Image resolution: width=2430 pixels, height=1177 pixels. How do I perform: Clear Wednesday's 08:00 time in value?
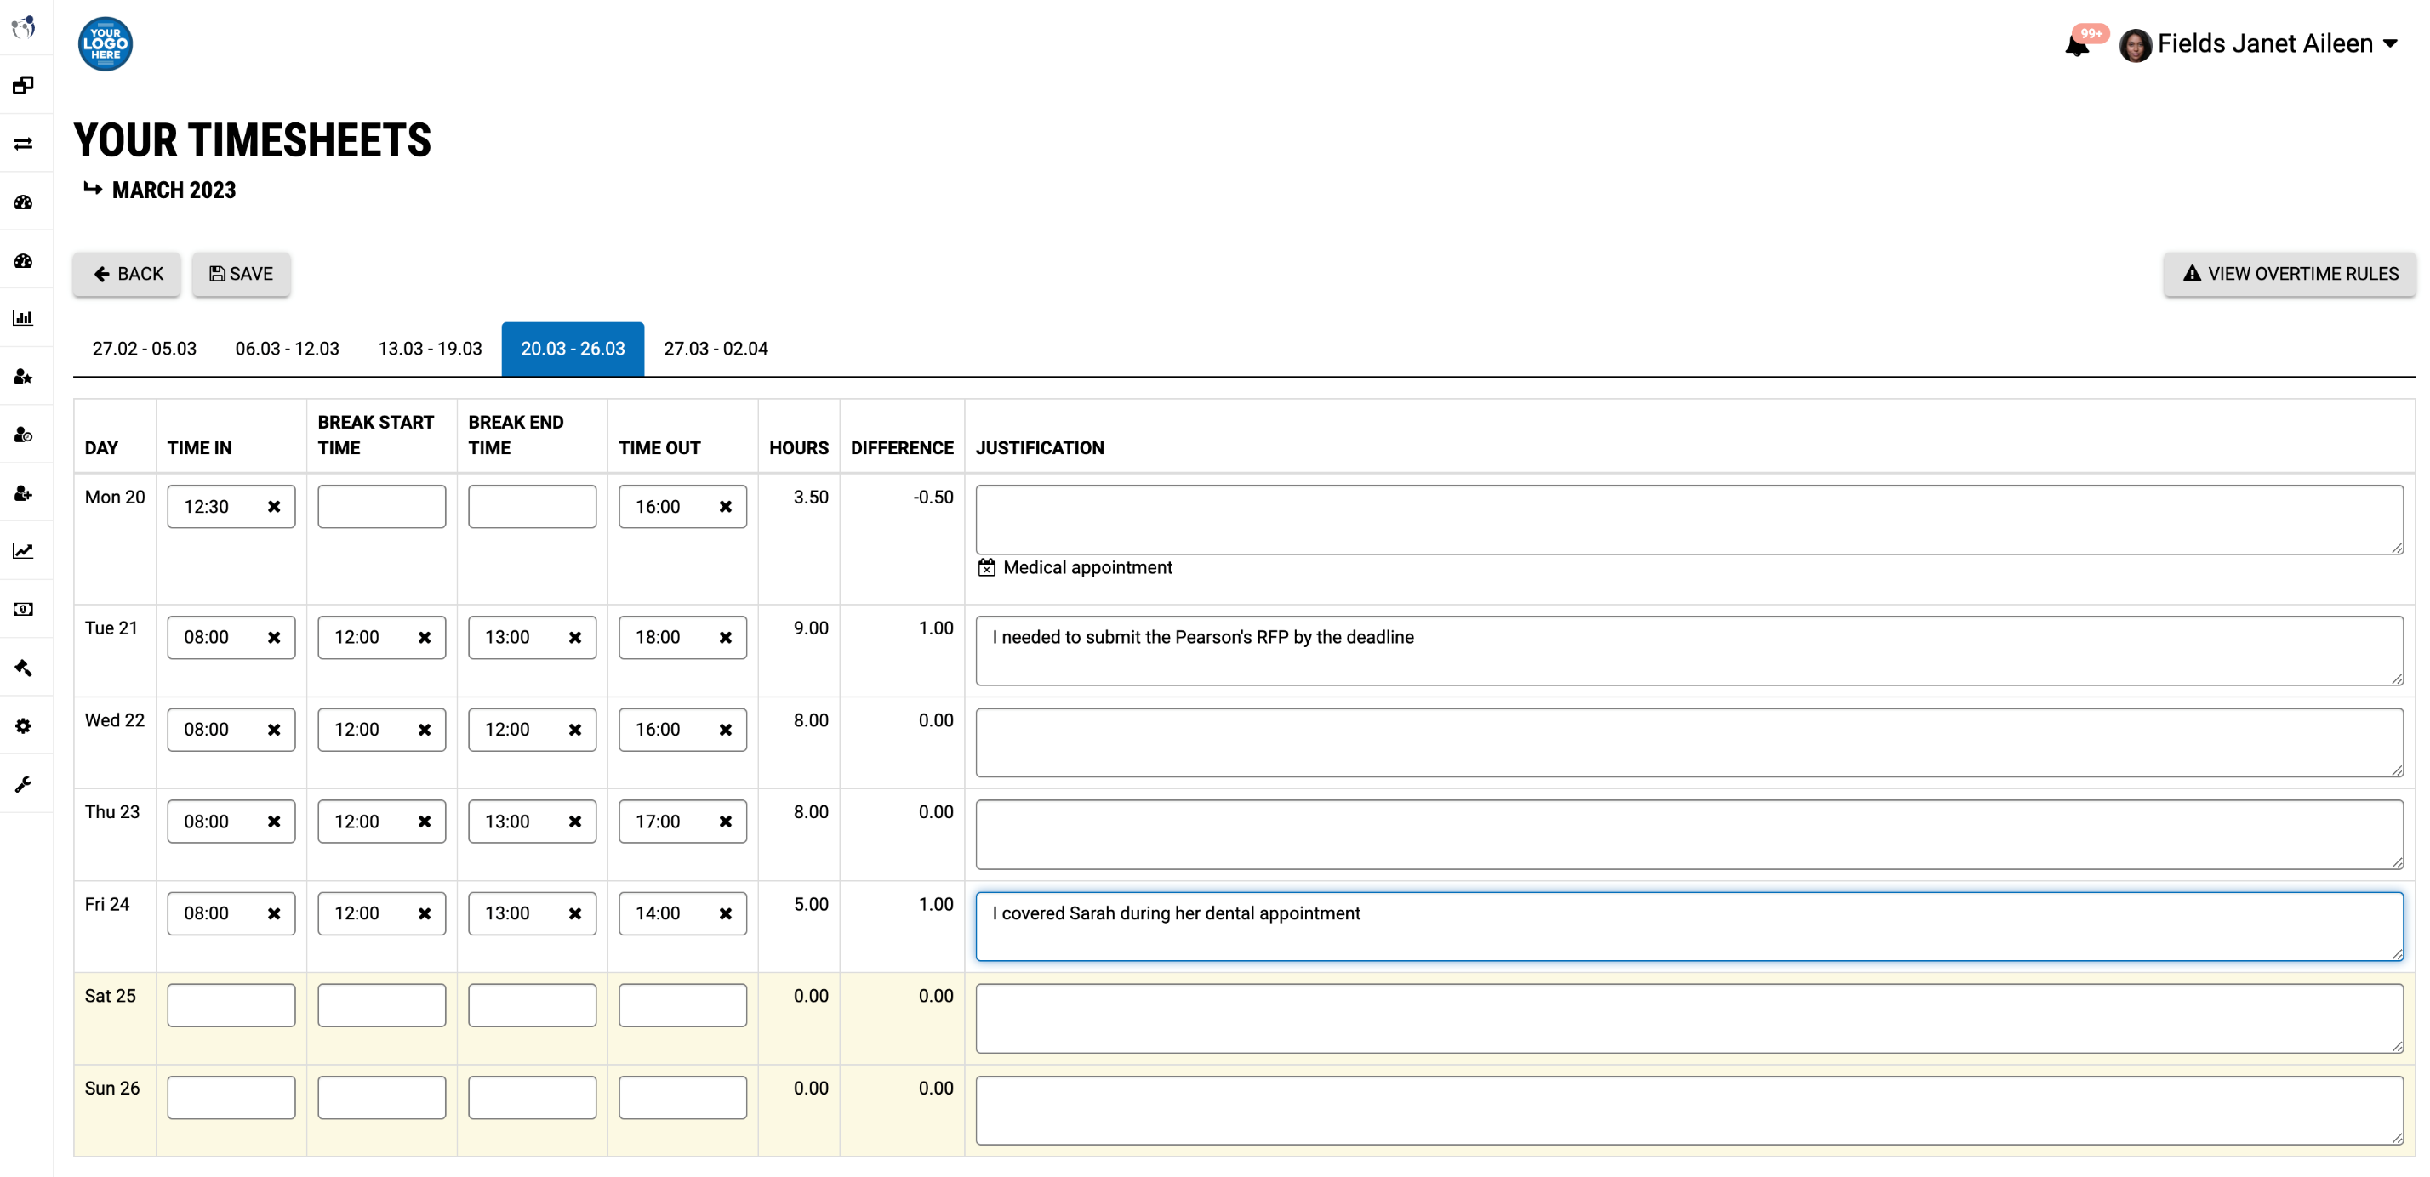[x=274, y=731]
